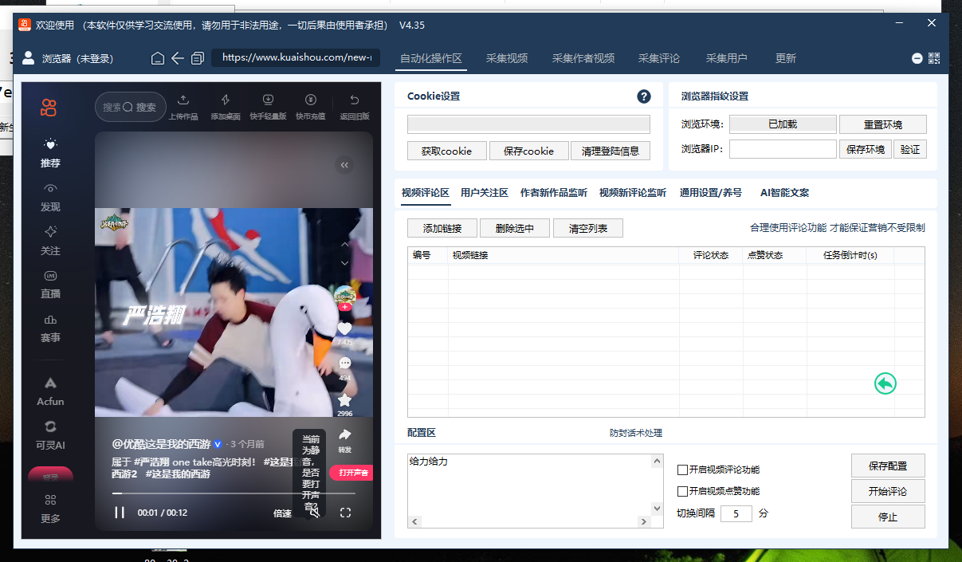Open 可灵AI in the sidebar
Image resolution: width=962 pixels, height=562 pixels.
pos(50,435)
